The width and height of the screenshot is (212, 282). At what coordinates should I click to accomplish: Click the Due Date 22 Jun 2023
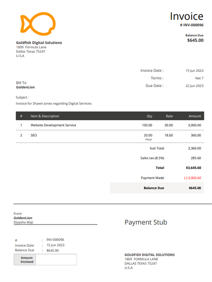click(195, 86)
